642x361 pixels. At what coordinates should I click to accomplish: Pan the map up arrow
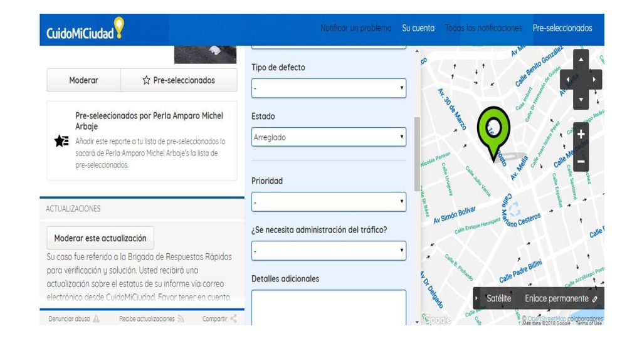tap(581, 60)
